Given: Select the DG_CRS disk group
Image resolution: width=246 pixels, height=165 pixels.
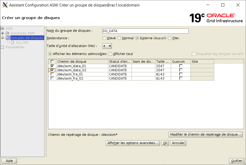Looking at the screenshot, I should pyautogui.click(x=22, y=43).
